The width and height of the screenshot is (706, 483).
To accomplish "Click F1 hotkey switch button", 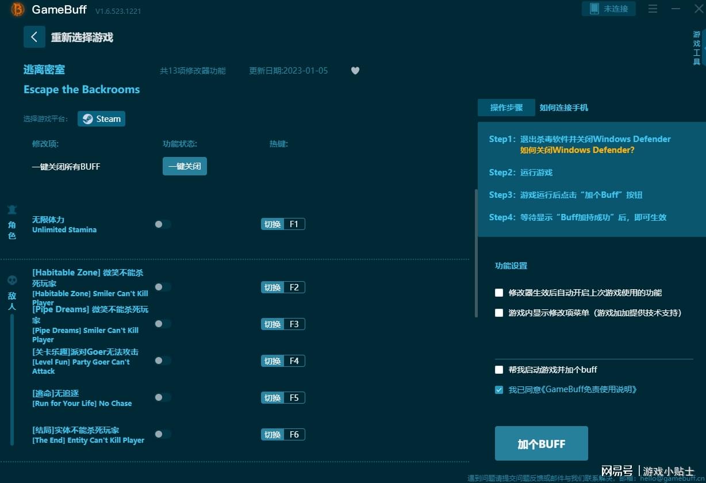I will point(283,224).
